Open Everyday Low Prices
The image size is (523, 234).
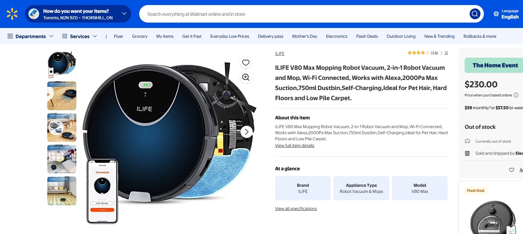coord(230,36)
